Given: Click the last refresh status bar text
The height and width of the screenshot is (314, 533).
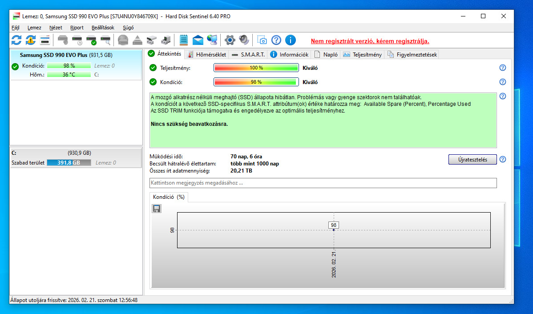Looking at the screenshot, I should pos(74,300).
